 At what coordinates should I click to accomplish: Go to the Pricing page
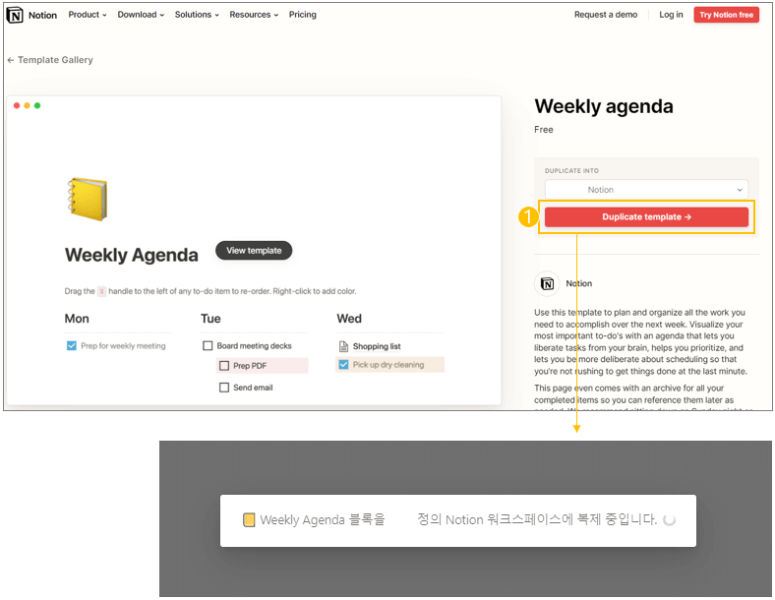[x=303, y=15]
